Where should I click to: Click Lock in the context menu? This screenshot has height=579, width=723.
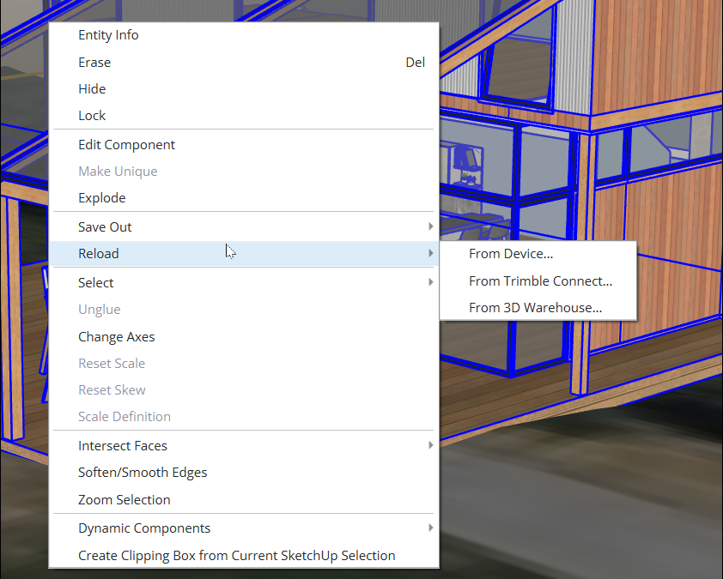[x=244, y=116]
